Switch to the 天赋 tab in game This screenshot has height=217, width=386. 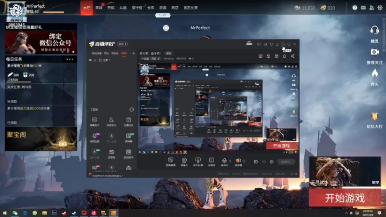tap(111, 8)
